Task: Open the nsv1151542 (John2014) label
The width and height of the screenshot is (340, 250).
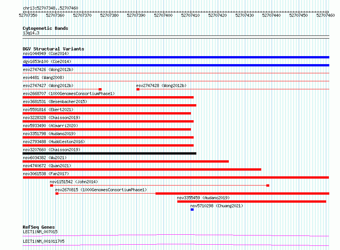Action: pos(74,182)
